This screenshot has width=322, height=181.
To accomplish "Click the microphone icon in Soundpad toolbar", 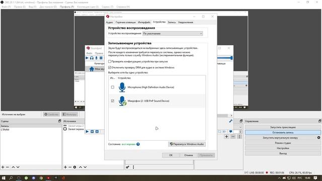I will coord(96,58).
